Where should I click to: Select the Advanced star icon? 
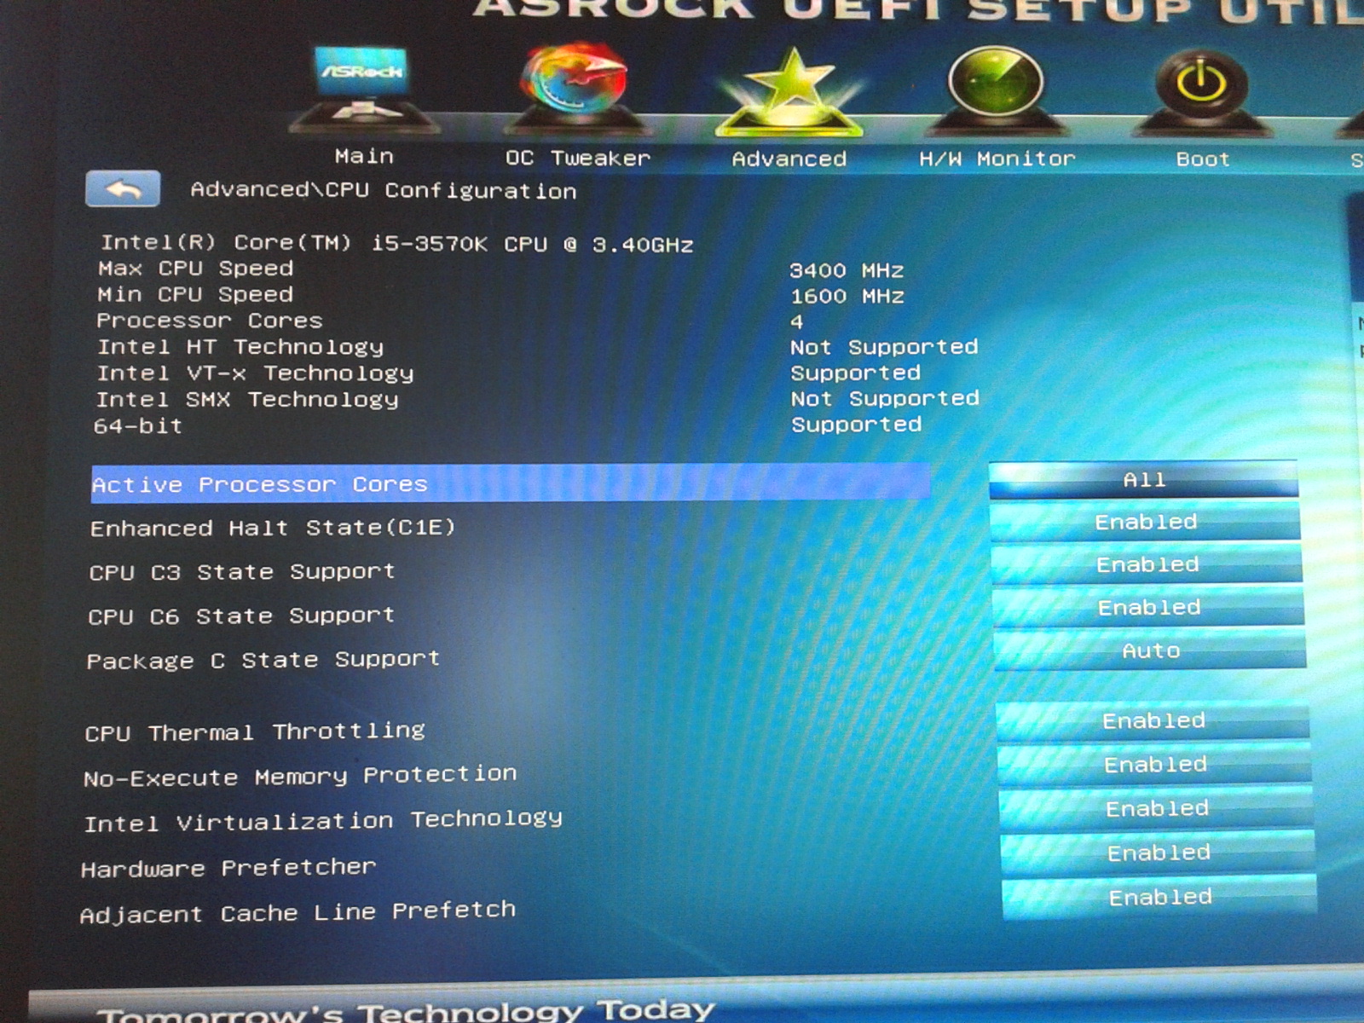(790, 92)
